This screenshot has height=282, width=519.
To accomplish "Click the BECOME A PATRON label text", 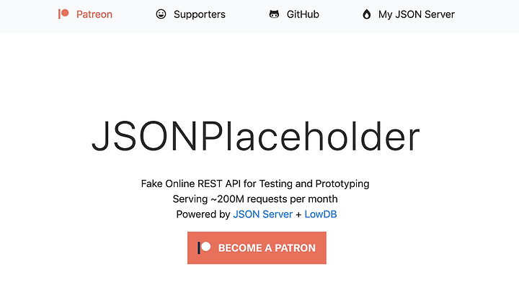I will tap(267, 248).
